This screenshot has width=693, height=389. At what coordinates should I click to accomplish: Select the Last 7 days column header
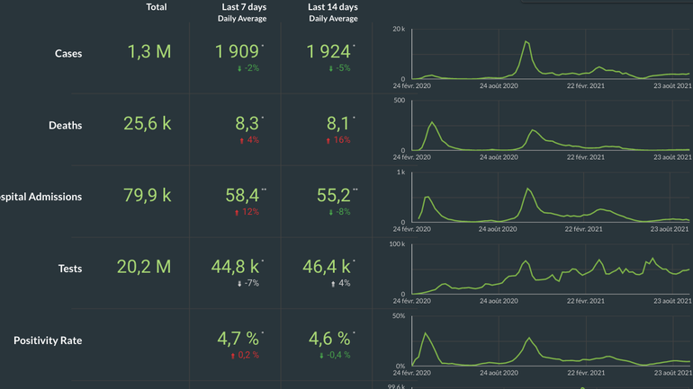pyautogui.click(x=242, y=7)
